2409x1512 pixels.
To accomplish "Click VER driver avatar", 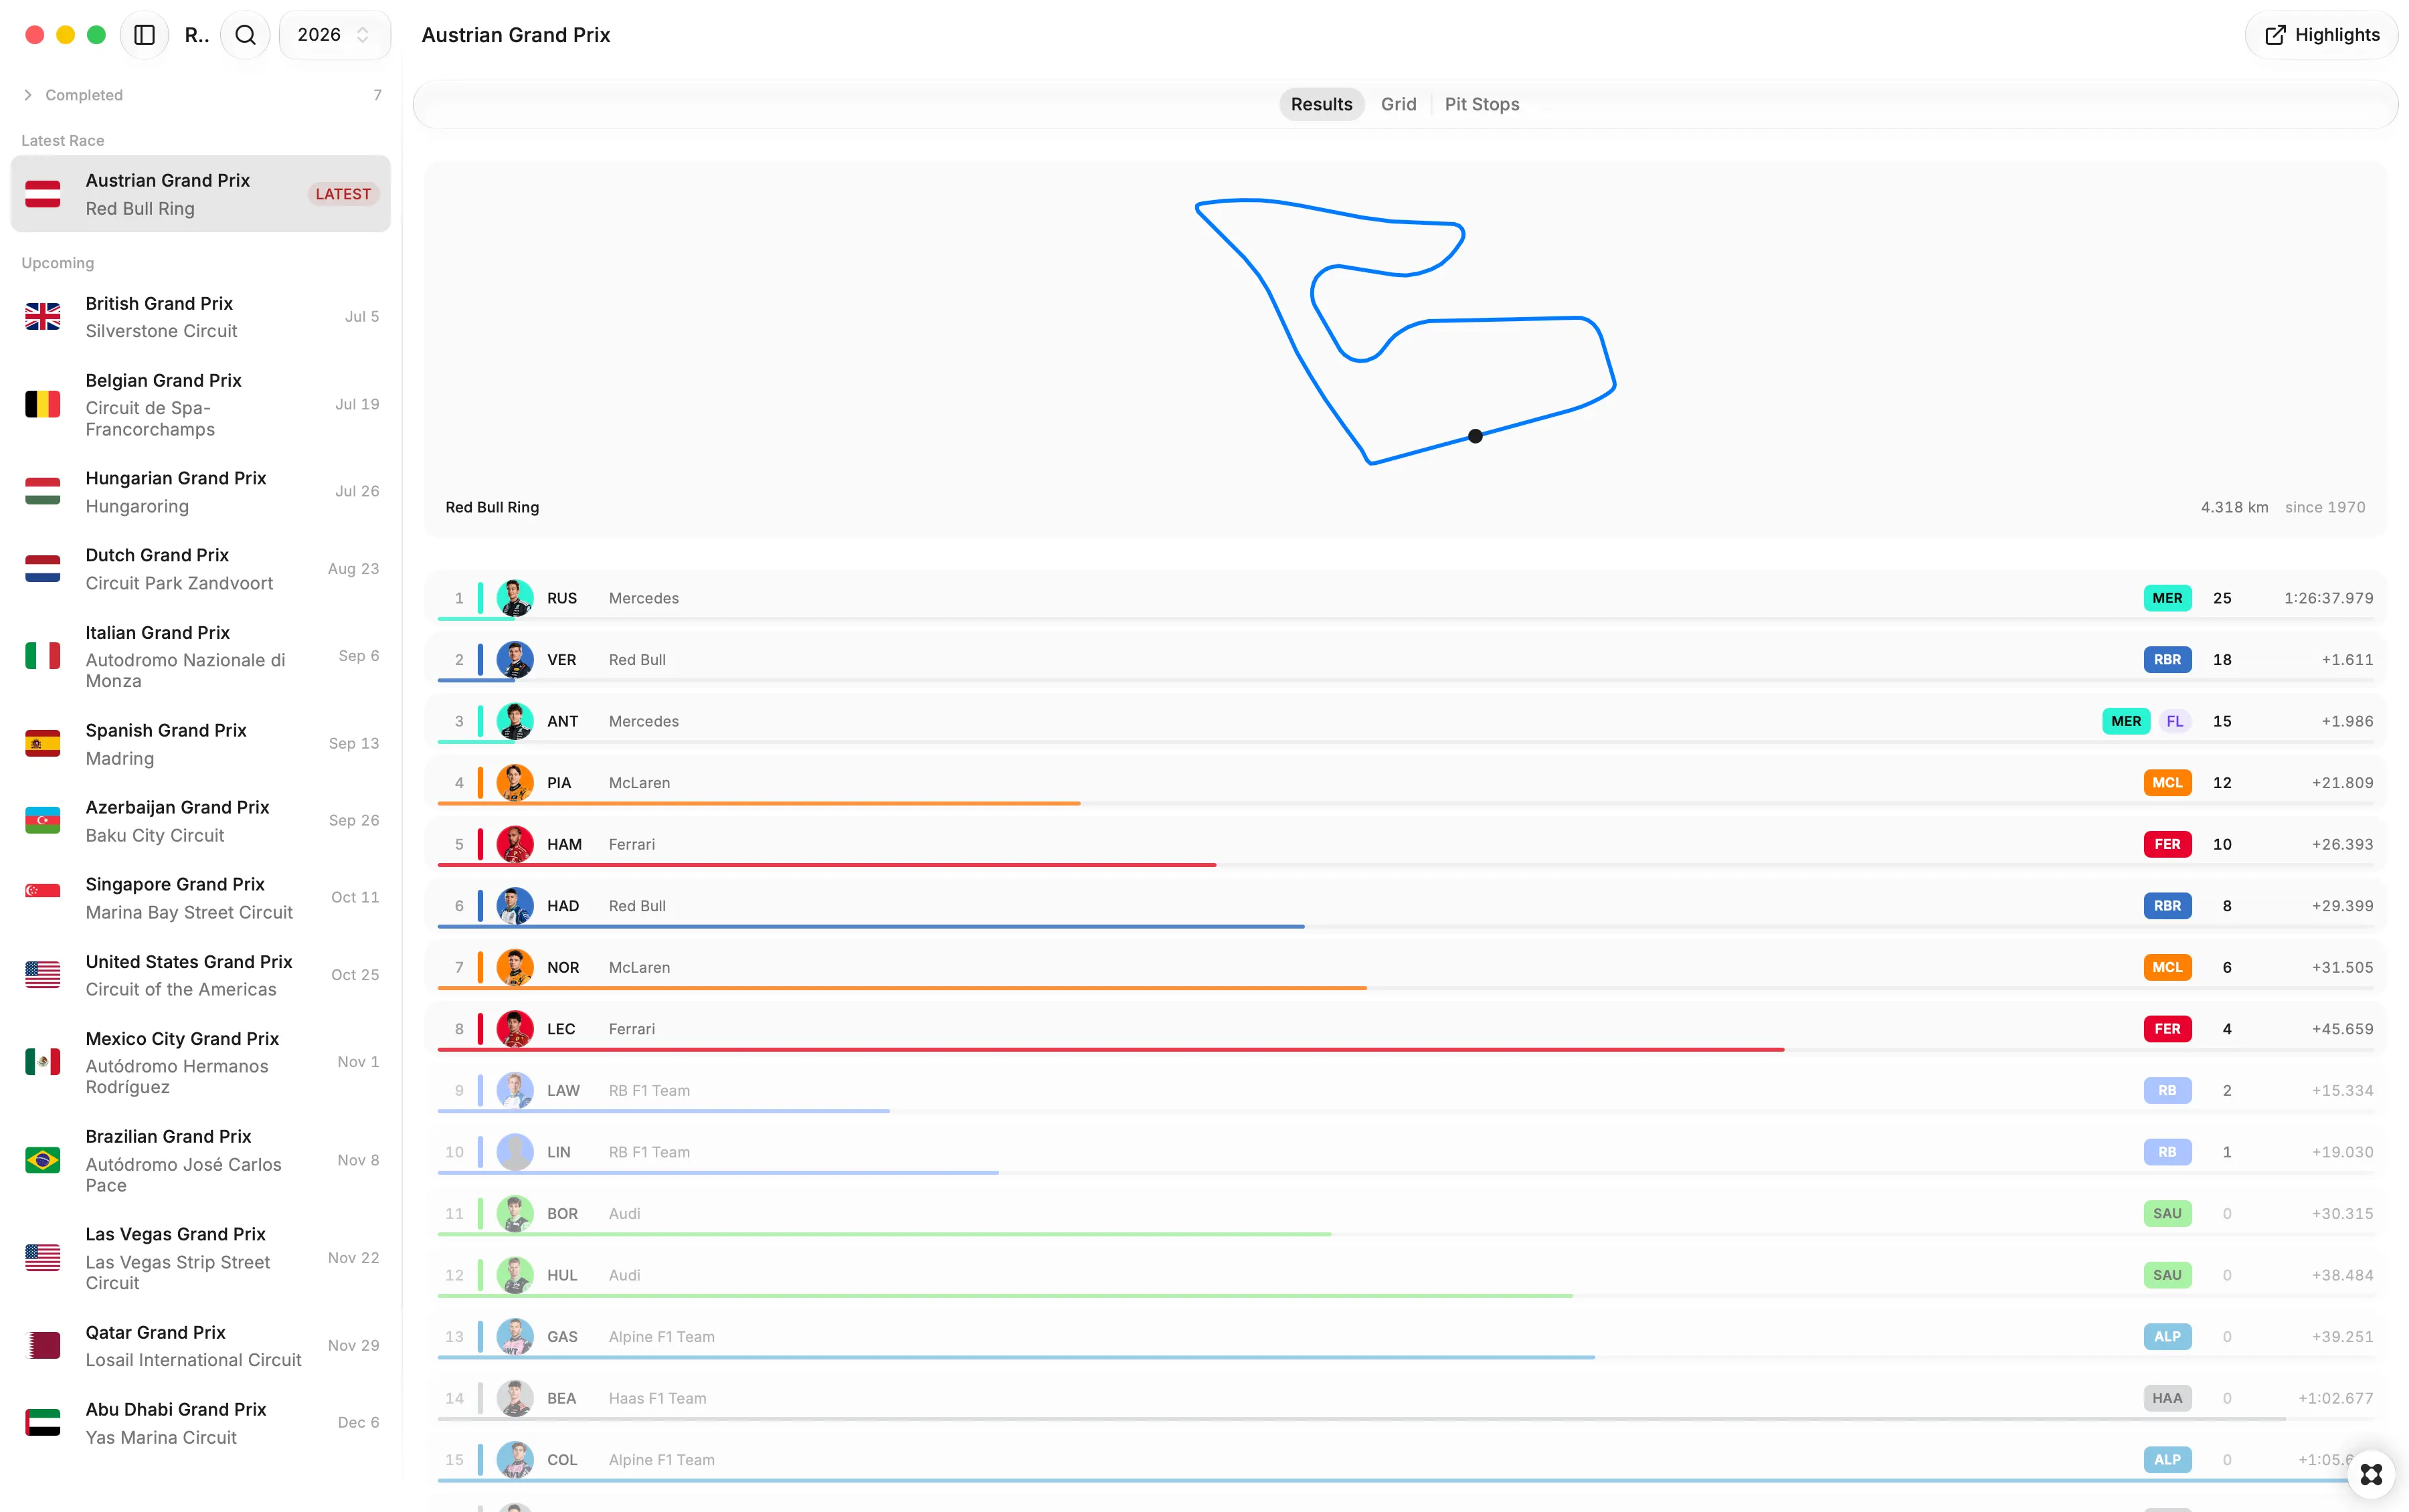I will tap(515, 660).
